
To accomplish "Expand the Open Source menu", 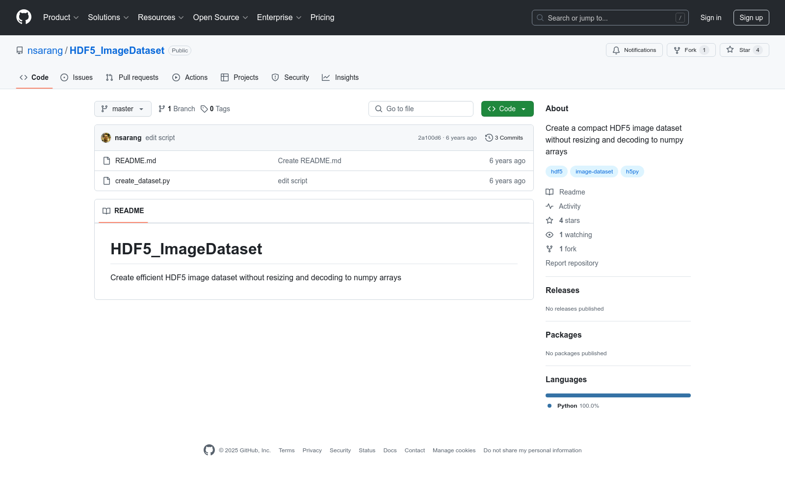I will tap(221, 18).
